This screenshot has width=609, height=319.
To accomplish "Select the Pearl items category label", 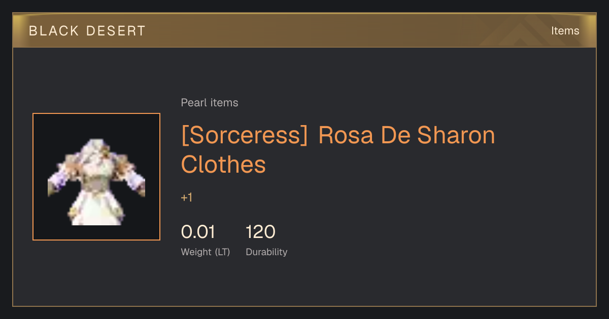I will [x=210, y=103].
